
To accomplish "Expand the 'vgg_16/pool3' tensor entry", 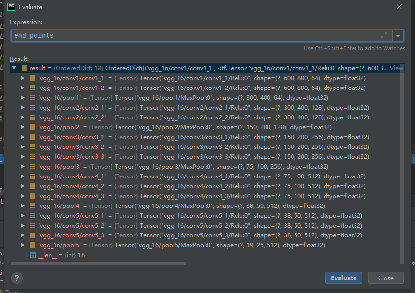I will click(23, 166).
